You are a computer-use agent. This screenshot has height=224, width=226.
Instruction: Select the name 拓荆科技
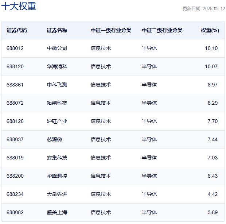57,103
